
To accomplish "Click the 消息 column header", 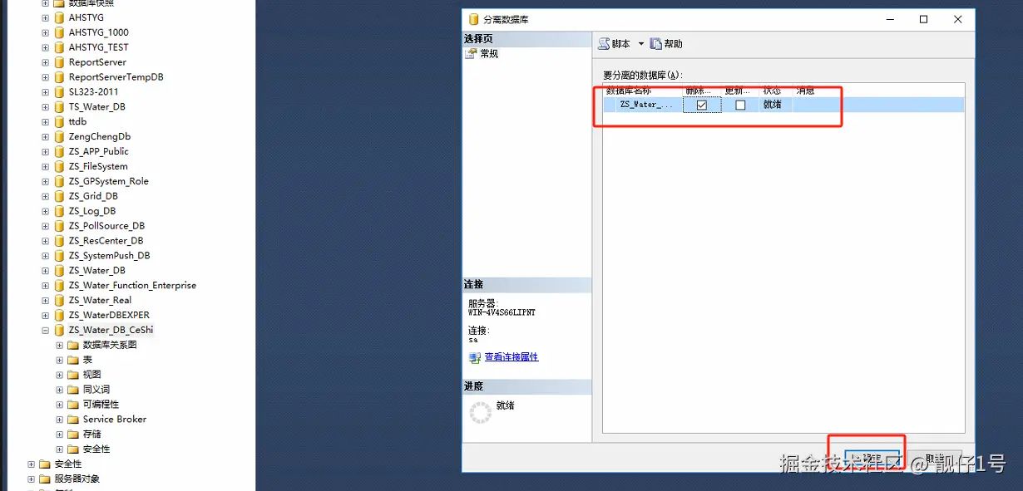I will pyautogui.click(x=805, y=91).
